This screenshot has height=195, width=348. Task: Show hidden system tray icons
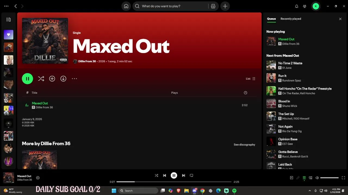click(x=310, y=191)
